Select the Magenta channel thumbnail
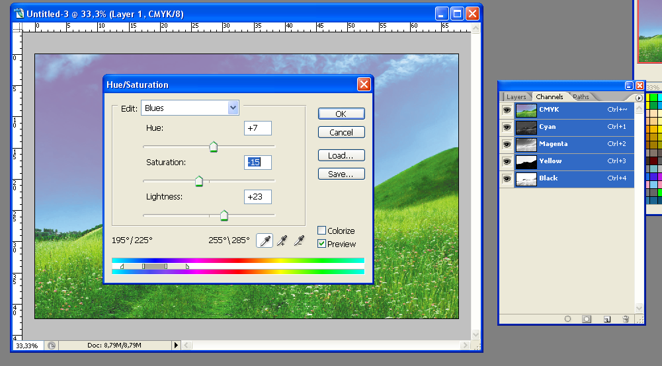 (526, 145)
